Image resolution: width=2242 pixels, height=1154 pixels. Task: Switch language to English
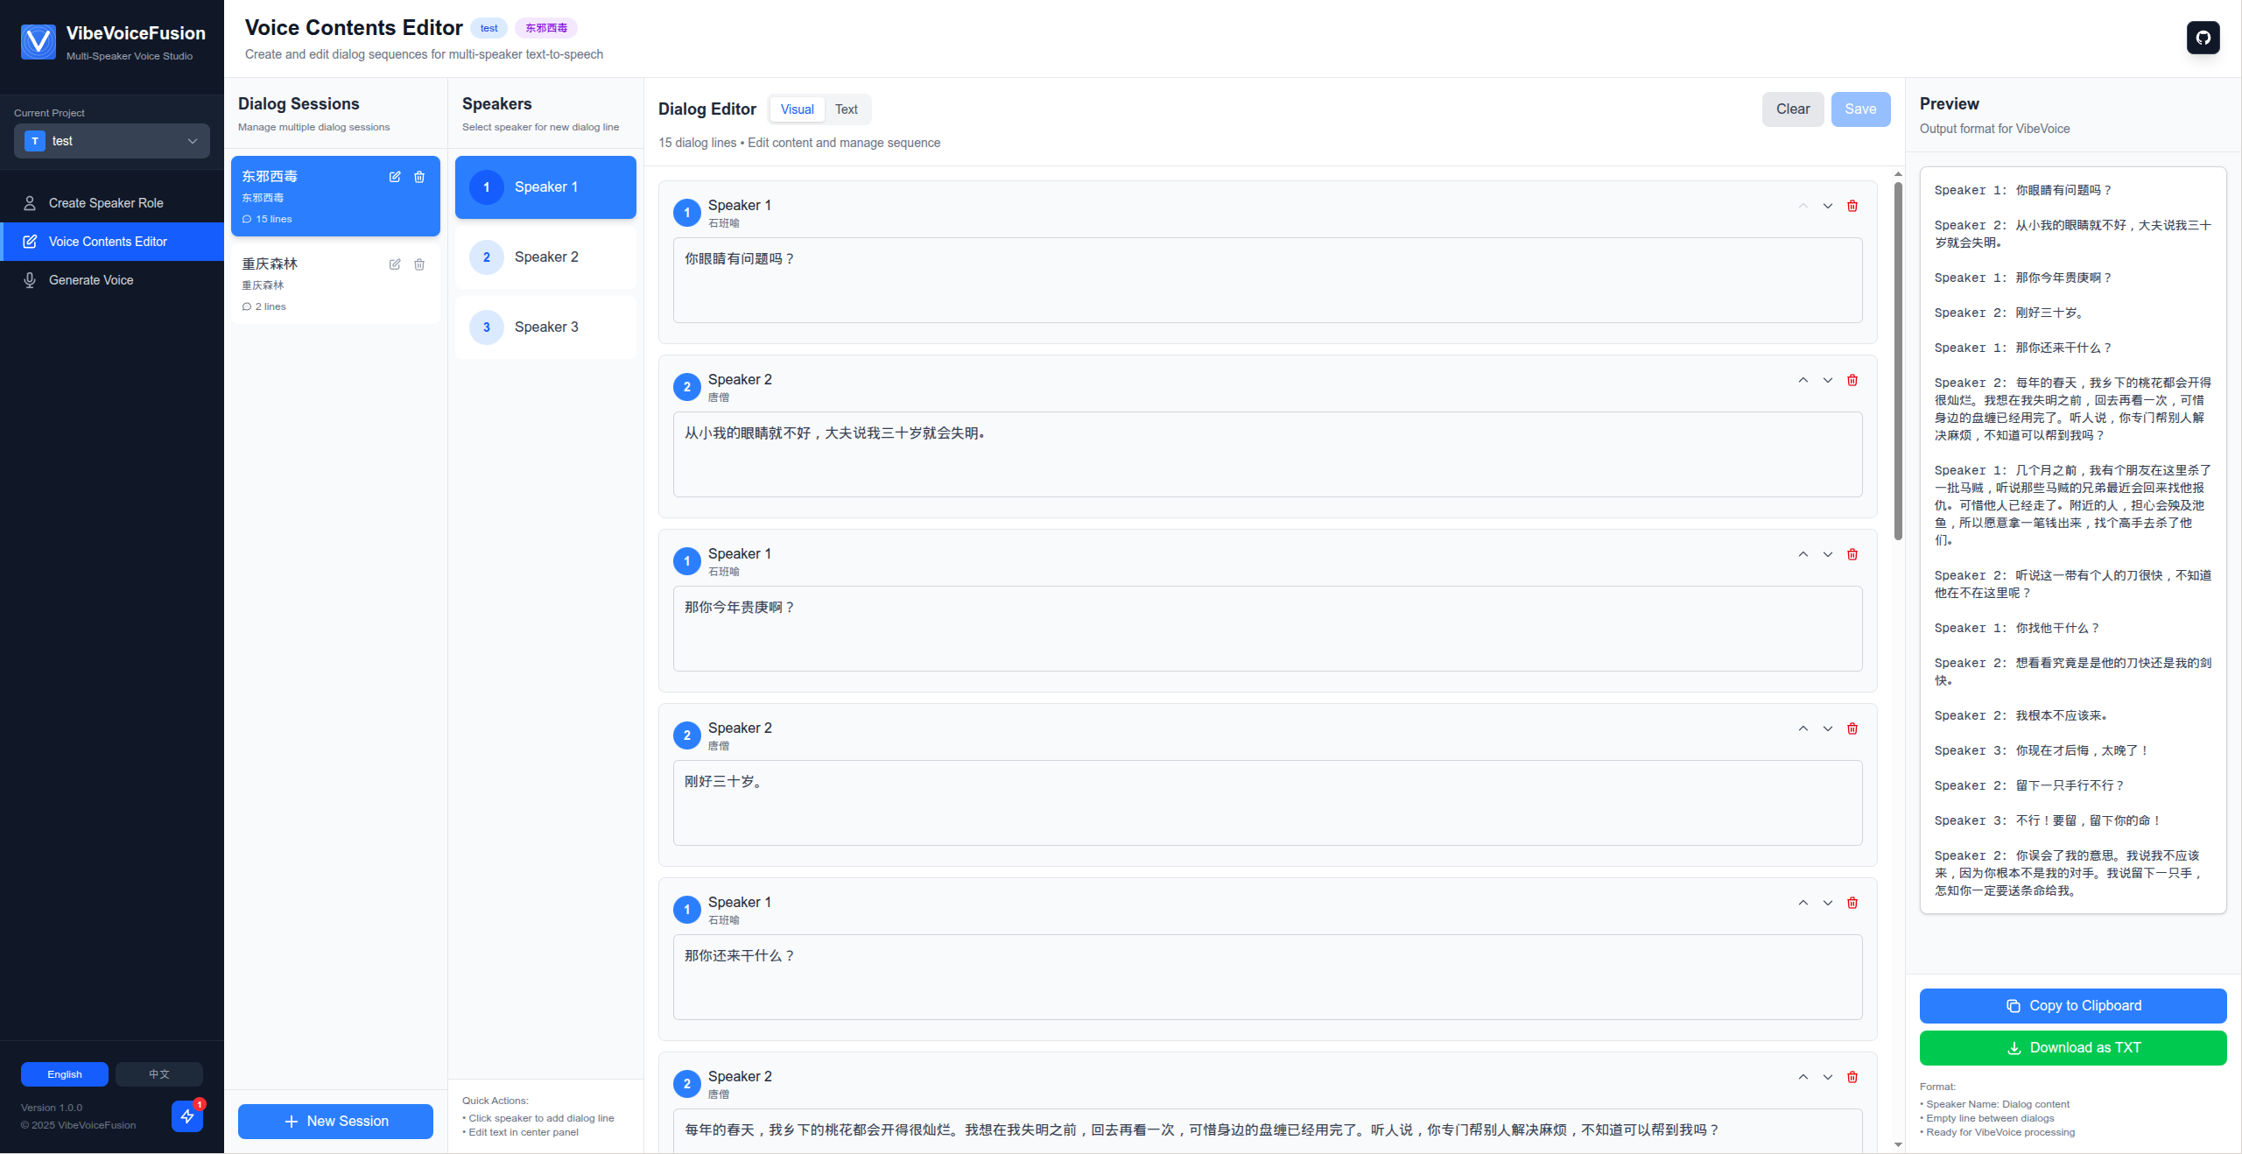point(65,1074)
